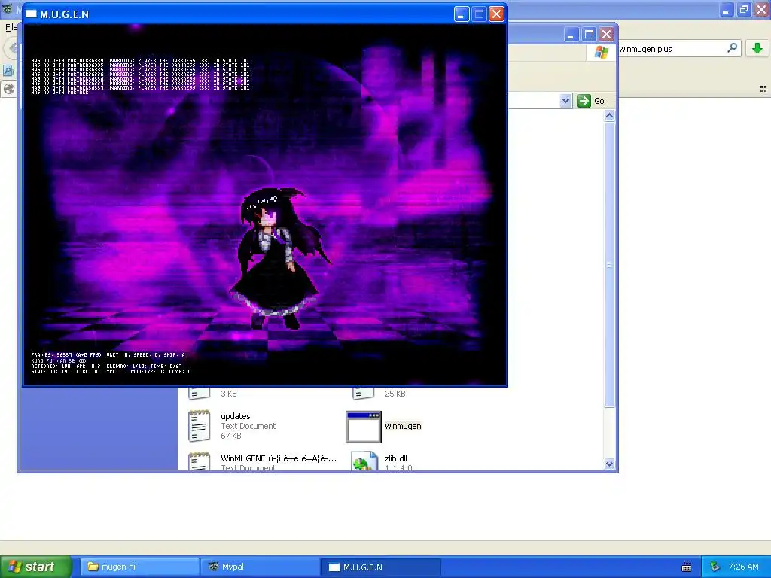Image resolution: width=771 pixels, height=578 pixels.
Task: Click the zlib.dll file name label
Action: click(396, 458)
